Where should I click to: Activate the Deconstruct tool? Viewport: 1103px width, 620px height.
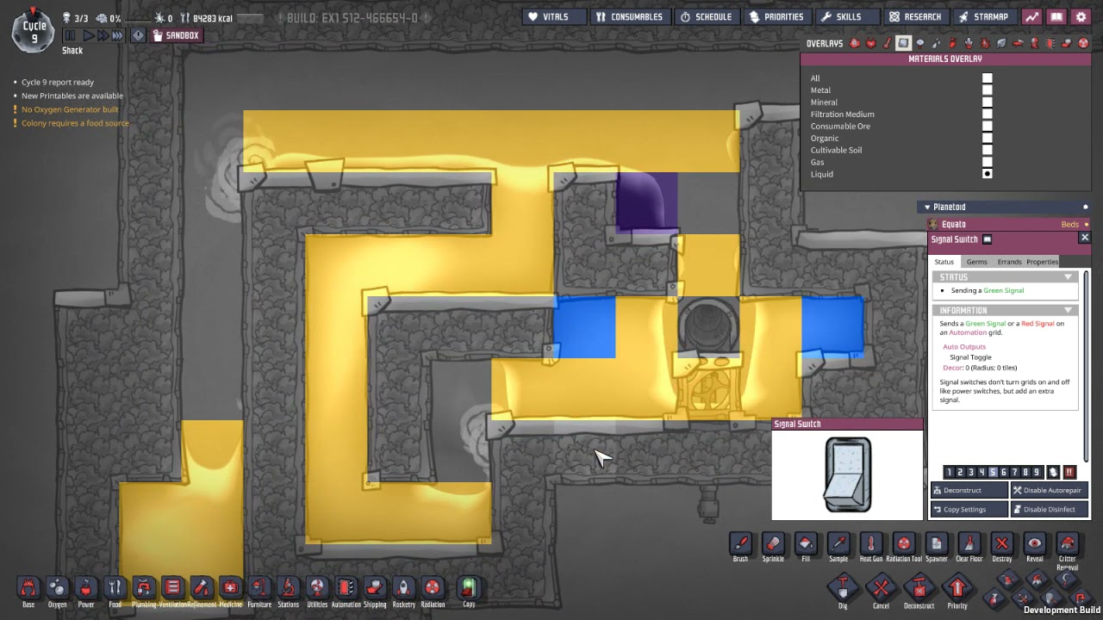click(919, 589)
